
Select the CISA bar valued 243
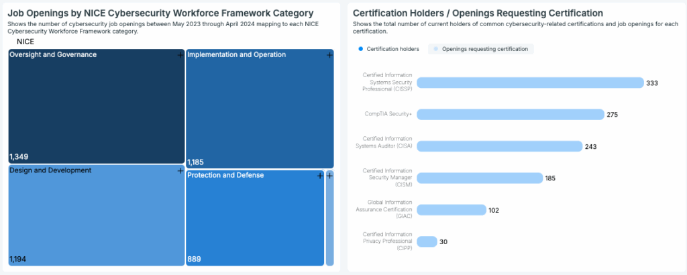click(499, 146)
